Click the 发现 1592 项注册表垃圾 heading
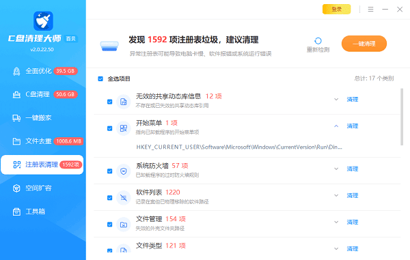This screenshot has width=410, height=260. 193,40
